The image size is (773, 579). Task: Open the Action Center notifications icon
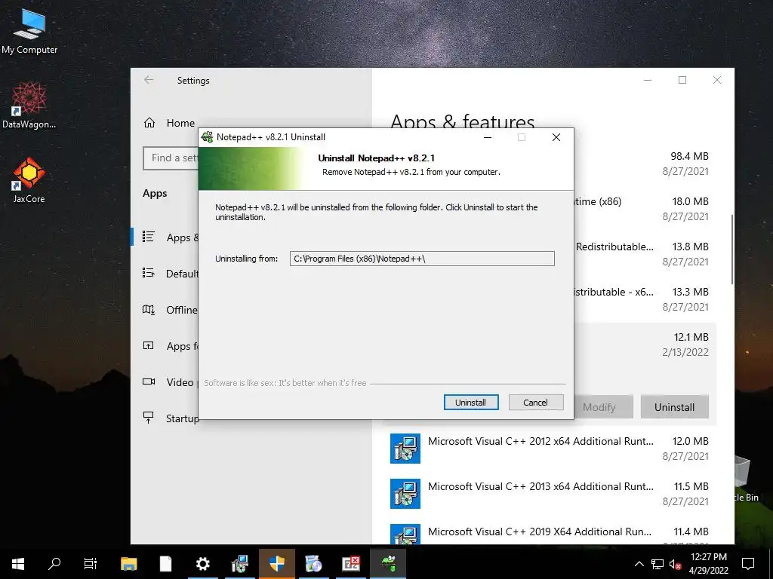pos(748,564)
